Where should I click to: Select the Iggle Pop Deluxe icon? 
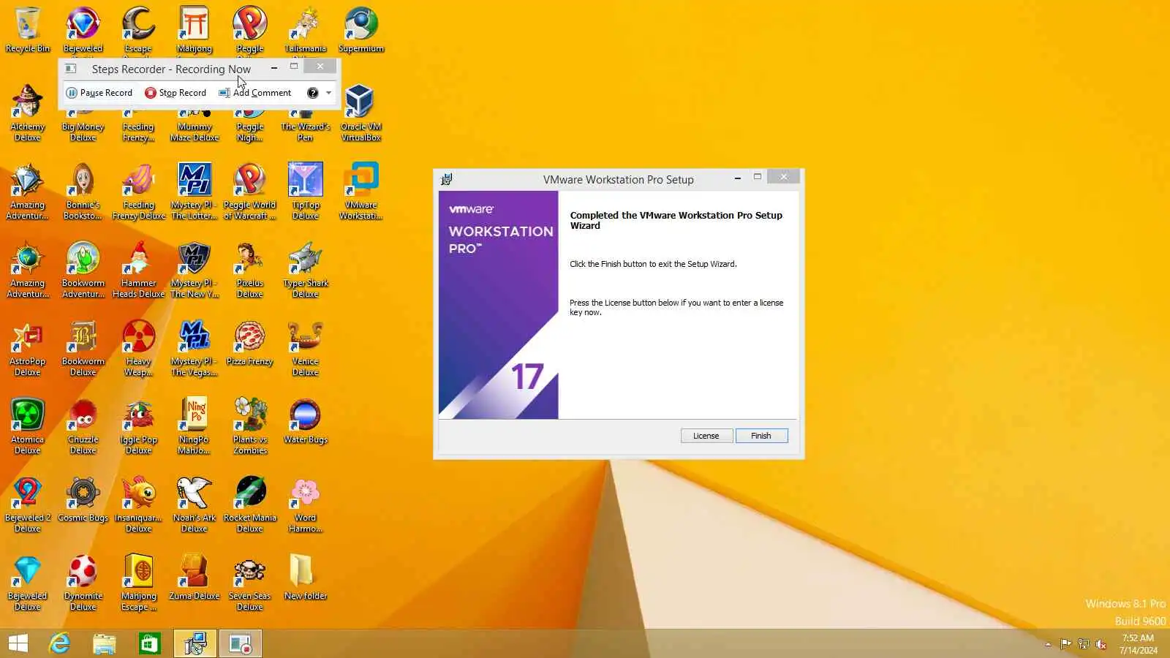[139, 426]
